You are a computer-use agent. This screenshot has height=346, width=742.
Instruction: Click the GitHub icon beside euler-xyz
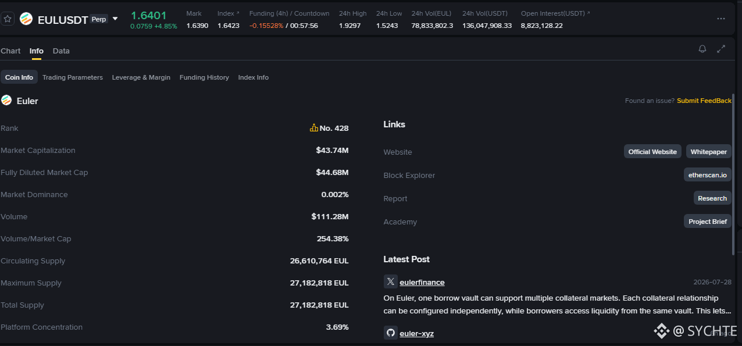point(391,333)
